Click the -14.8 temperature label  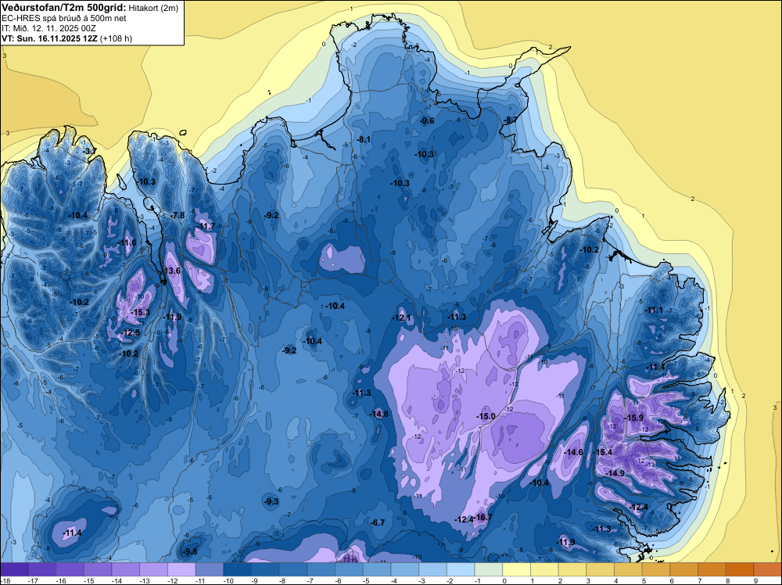(x=379, y=414)
